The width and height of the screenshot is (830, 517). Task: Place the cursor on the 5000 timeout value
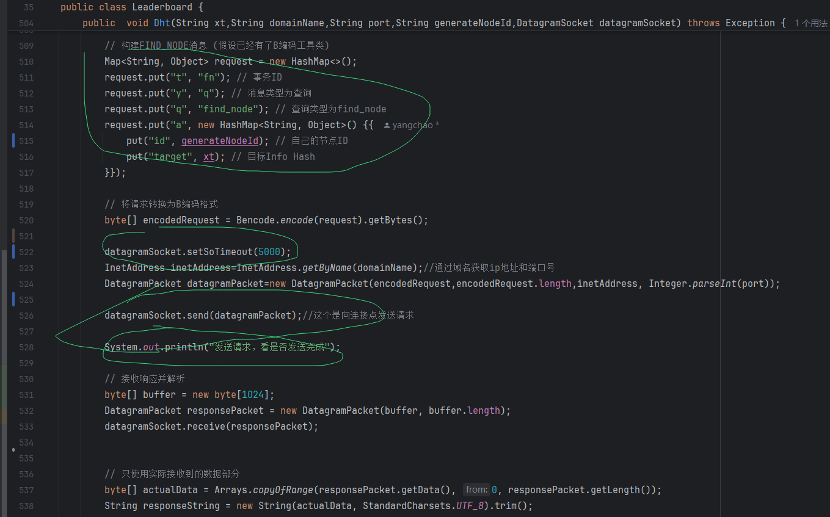click(269, 252)
